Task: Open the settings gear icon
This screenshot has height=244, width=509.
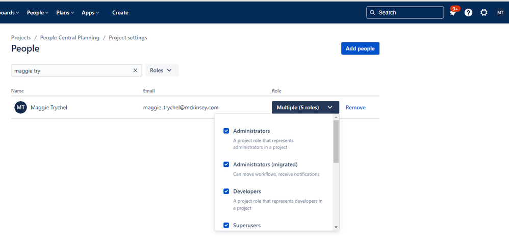Action: [483, 13]
